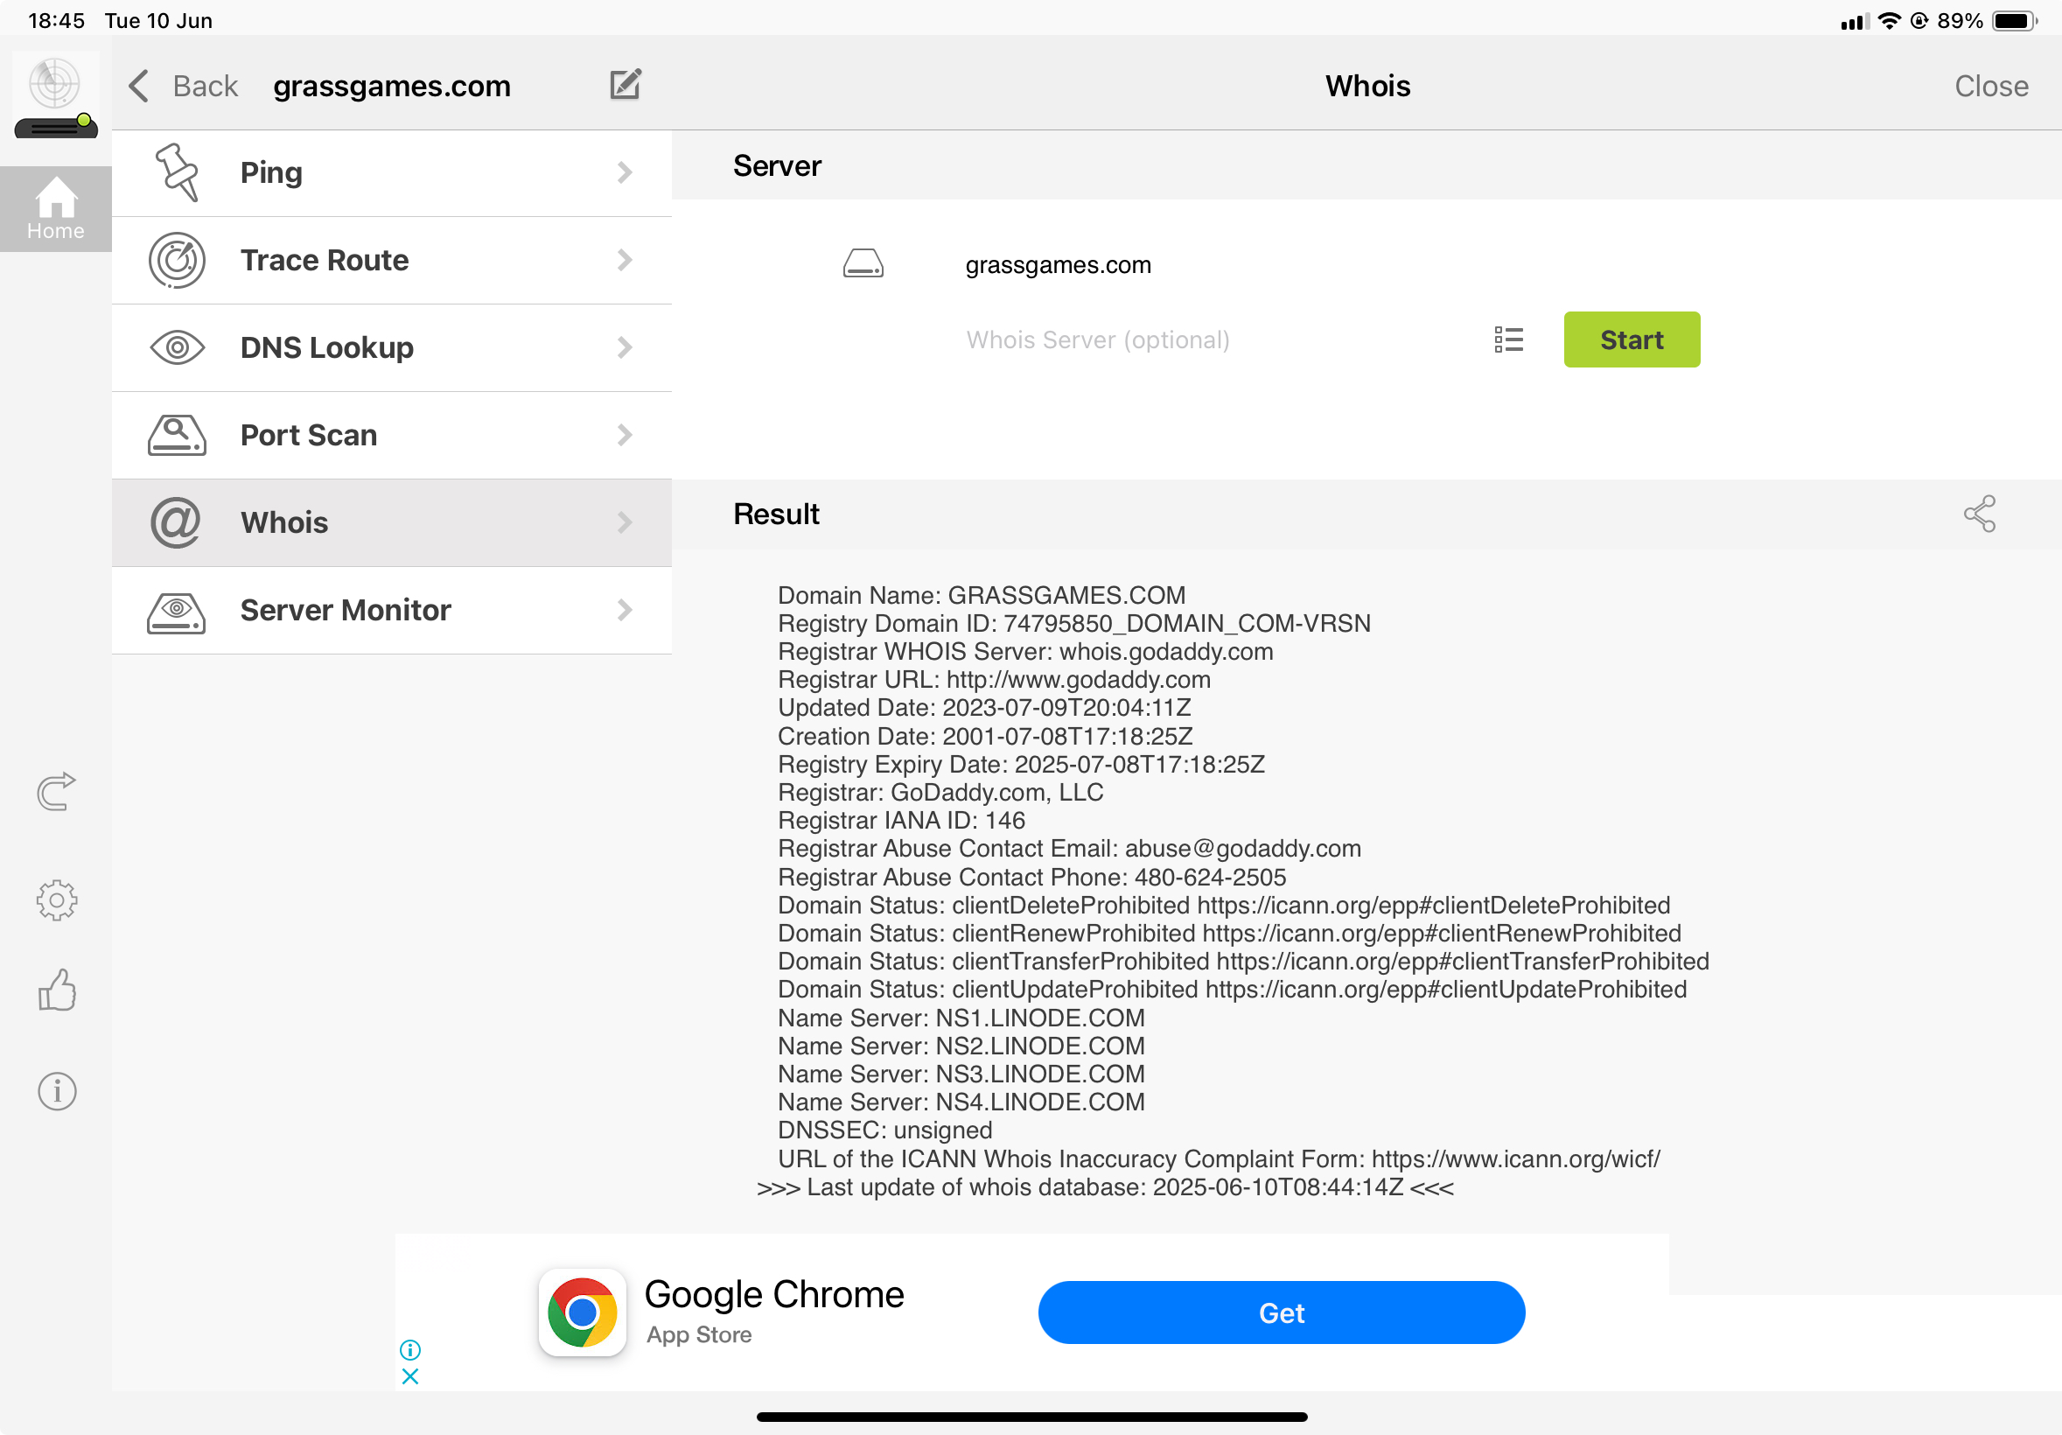
Task: Tap the Creation Date 2001-07-08 line
Action: coord(985,737)
